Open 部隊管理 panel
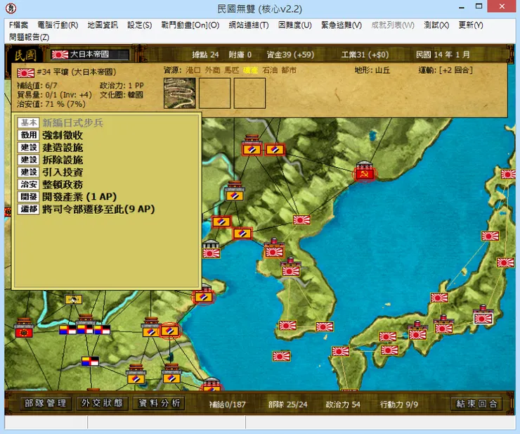 (46, 404)
